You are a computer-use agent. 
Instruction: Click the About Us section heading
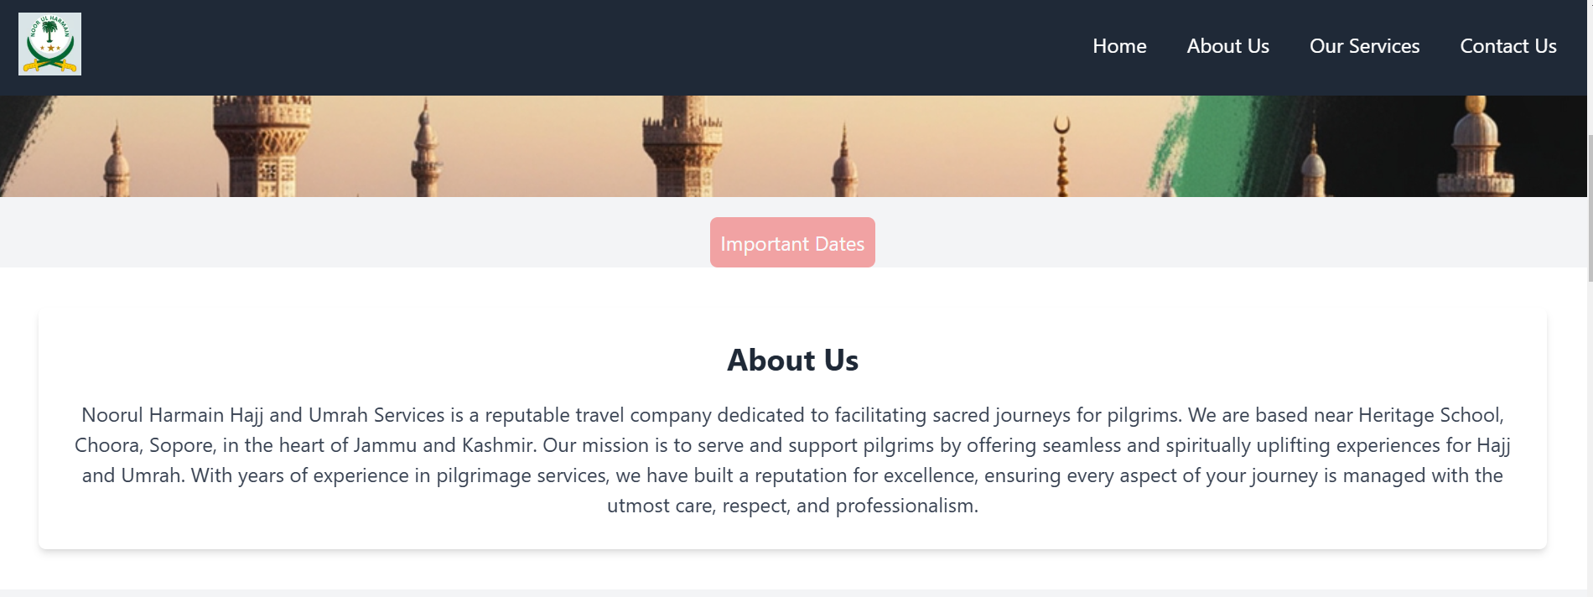coord(792,361)
